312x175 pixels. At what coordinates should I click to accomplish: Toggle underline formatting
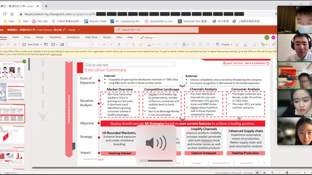click(x=133, y=44)
